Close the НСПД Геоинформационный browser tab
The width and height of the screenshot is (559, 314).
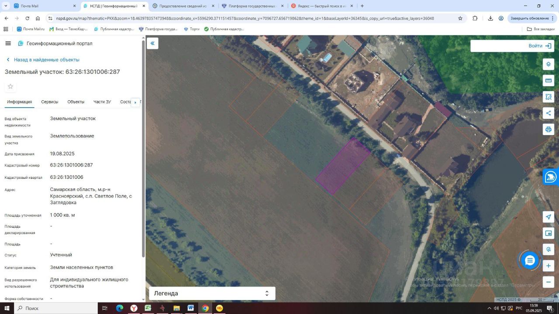tap(144, 6)
